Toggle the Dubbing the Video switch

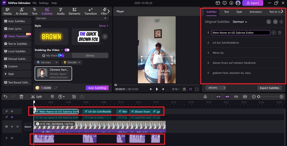click(x=67, y=50)
